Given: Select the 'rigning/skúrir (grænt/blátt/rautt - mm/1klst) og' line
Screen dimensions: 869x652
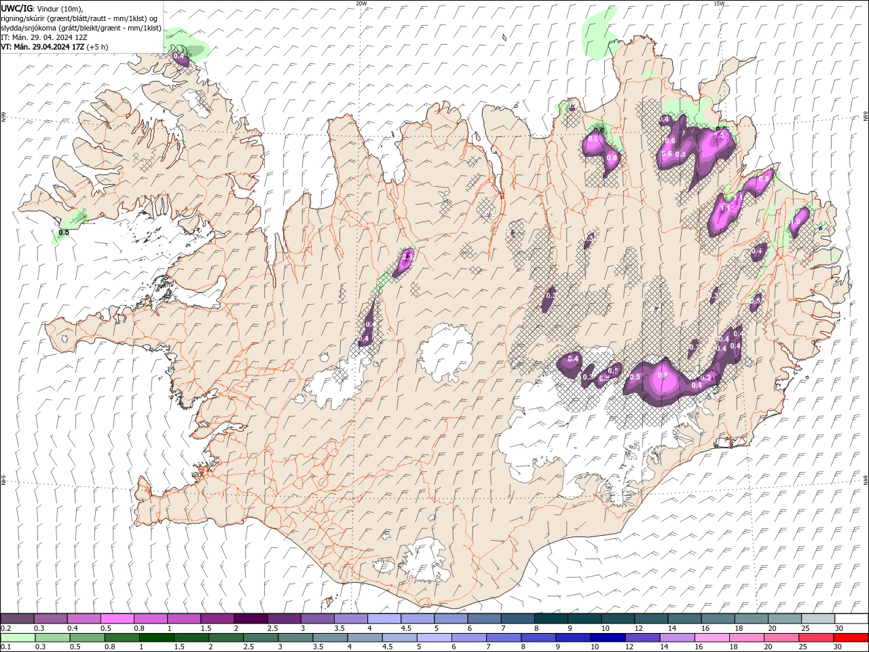Looking at the screenshot, I should pos(79,18).
